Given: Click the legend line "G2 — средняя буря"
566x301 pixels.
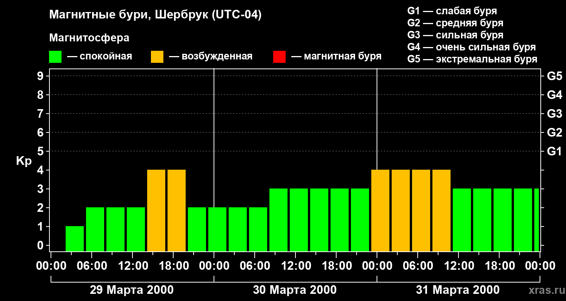Looking at the screenshot, I should tap(455, 23).
